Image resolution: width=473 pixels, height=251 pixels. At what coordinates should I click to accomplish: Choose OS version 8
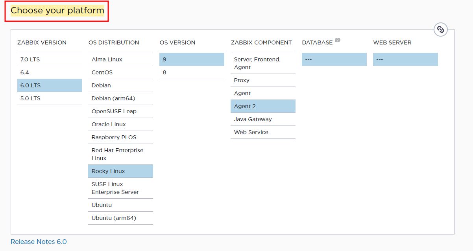coord(192,72)
